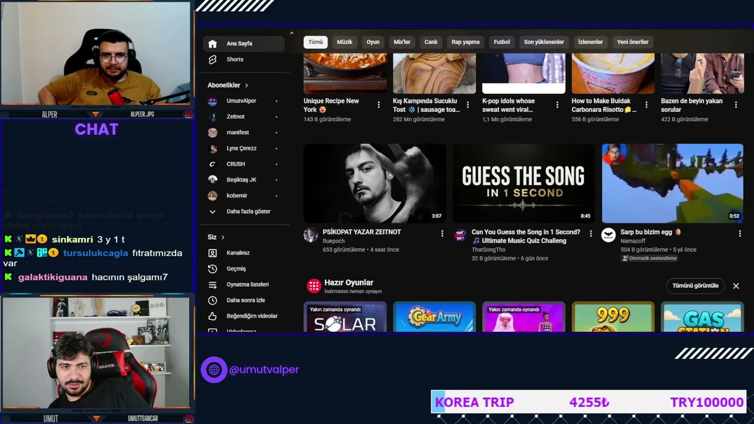Viewport: 754px width, 424px height.
Task: Open the Namazoff channel name link
Action: [634, 241]
